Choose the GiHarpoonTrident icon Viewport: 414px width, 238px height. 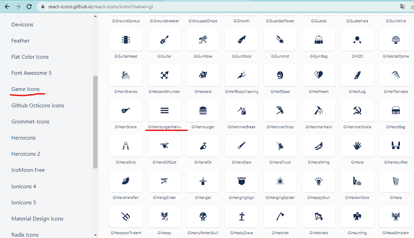pos(126,216)
